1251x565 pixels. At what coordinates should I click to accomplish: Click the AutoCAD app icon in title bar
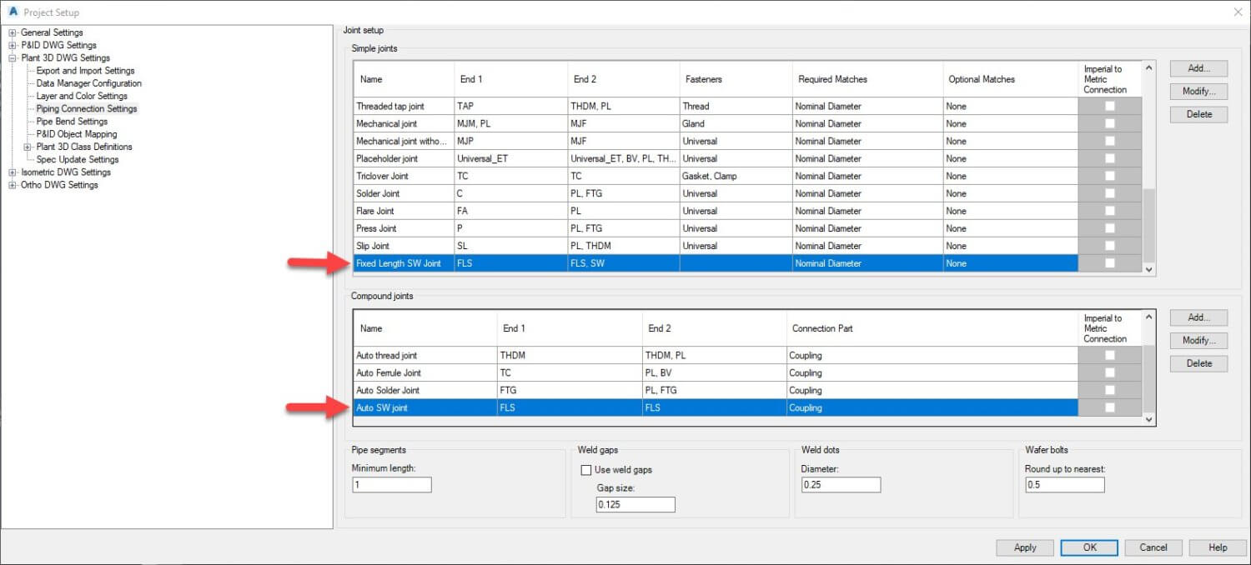click(x=13, y=12)
